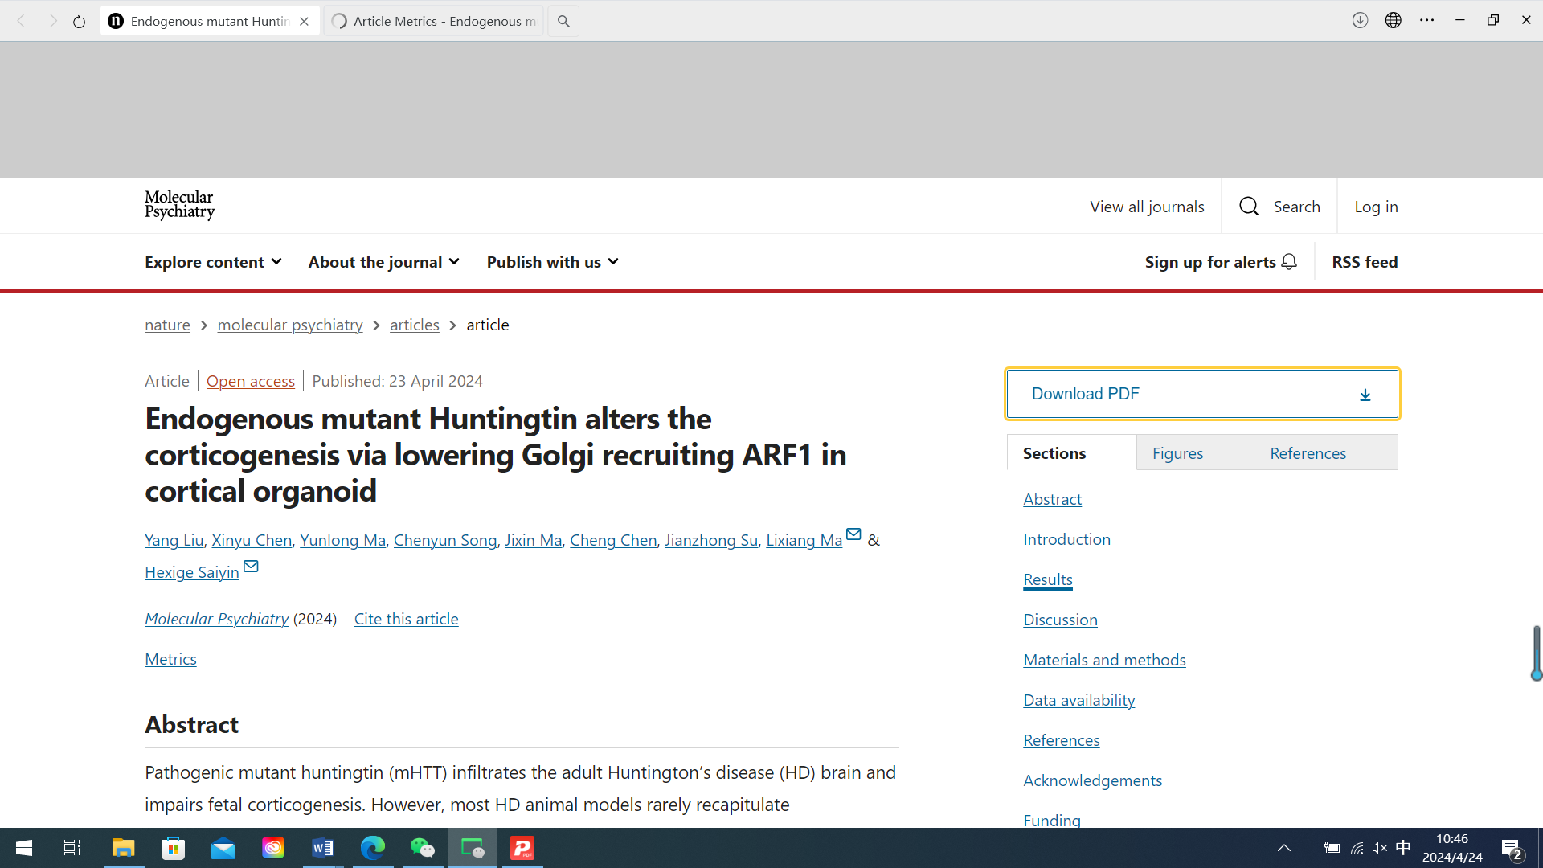Viewport: 1543px width, 868px height.
Task: Expand the Explore content dropdown
Action: (213, 262)
